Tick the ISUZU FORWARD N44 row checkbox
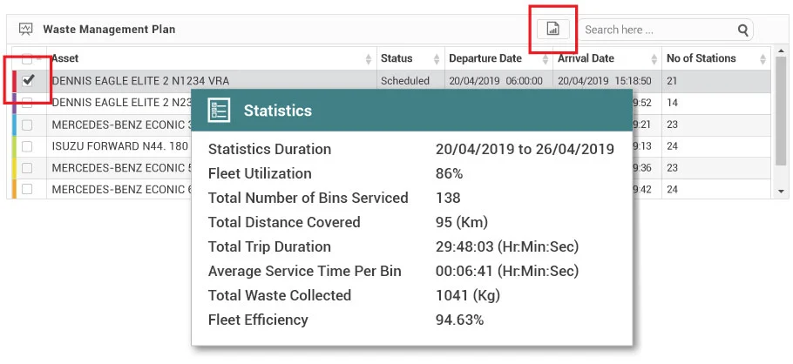Image resolution: width=793 pixels, height=364 pixels. click(x=28, y=145)
